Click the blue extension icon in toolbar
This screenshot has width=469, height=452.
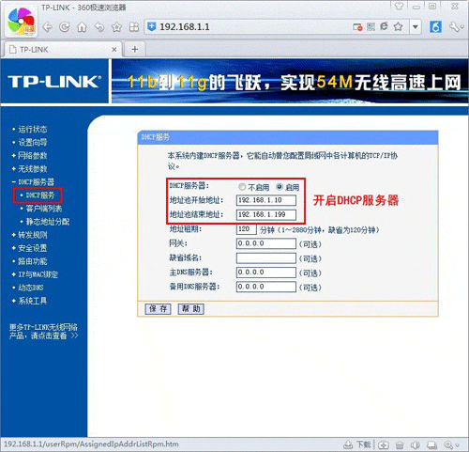click(x=435, y=27)
